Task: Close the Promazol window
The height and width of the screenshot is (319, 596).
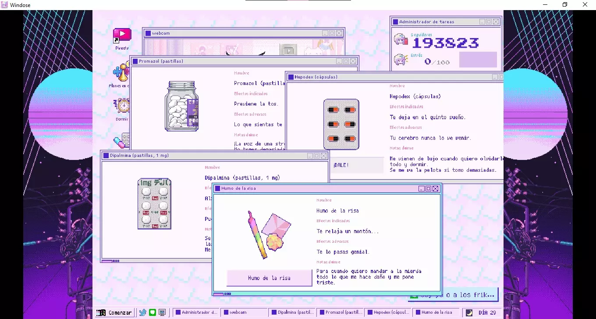Action: (353, 61)
